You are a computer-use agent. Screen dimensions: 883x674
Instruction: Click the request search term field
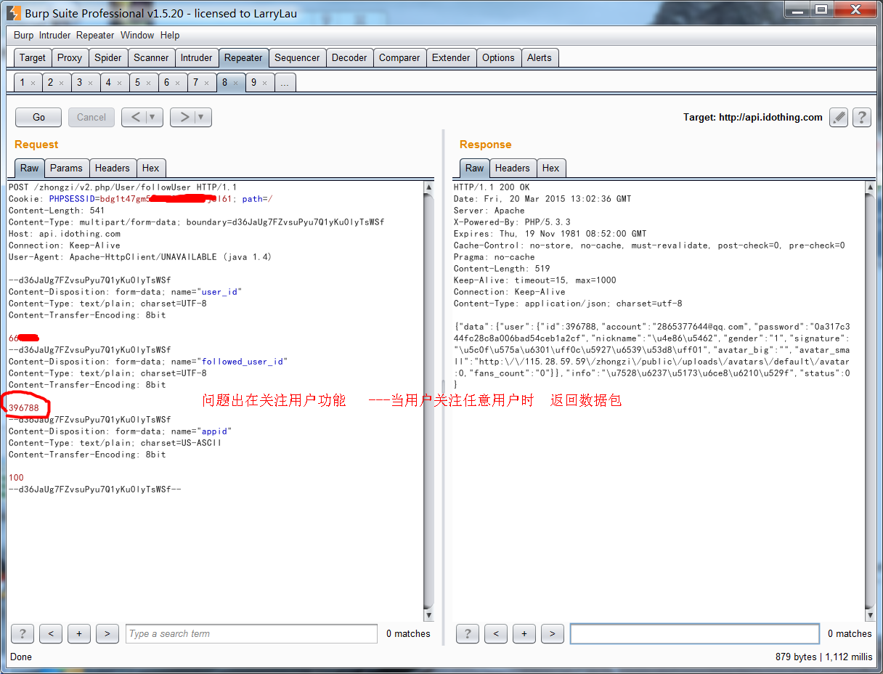tap(251, 633)
